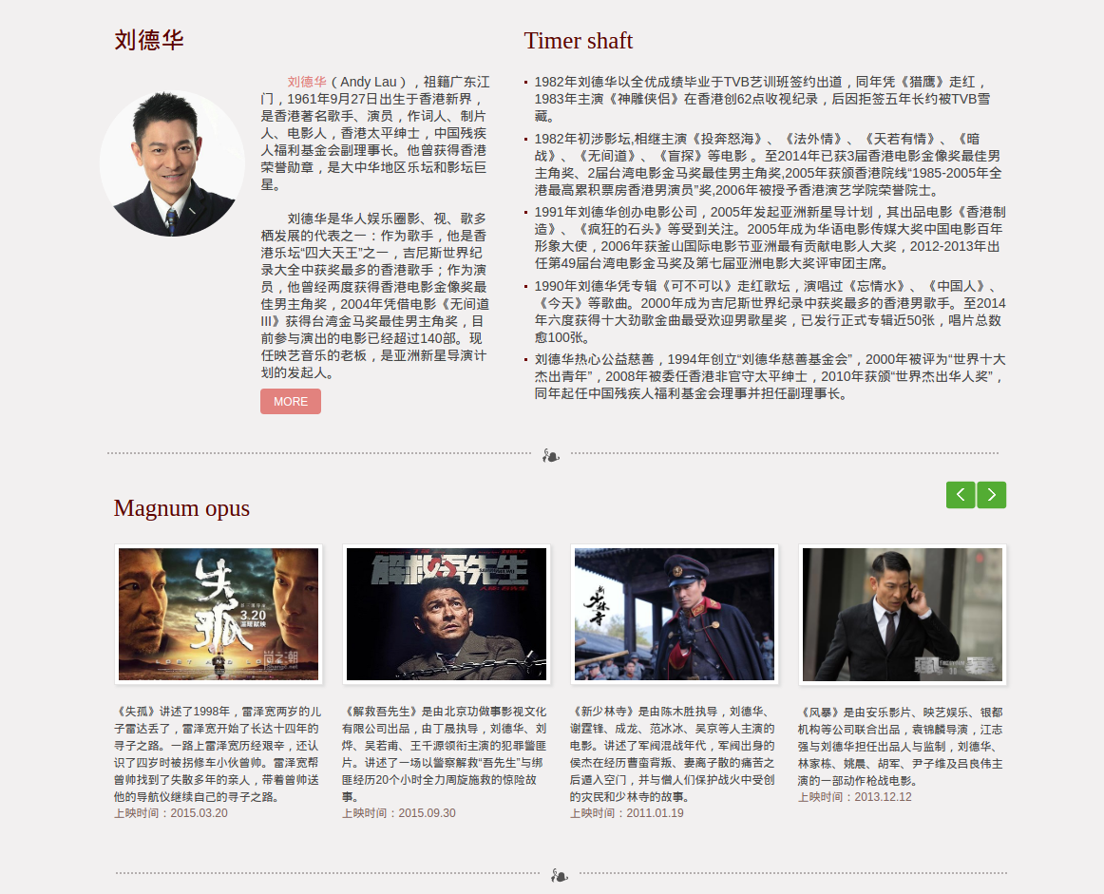The width and height of the screenshot is (1104, 894).
Task: Open the 解救吾先生 movie poster thumbnail
Action: pyautogui.click(x=447, y=614)
